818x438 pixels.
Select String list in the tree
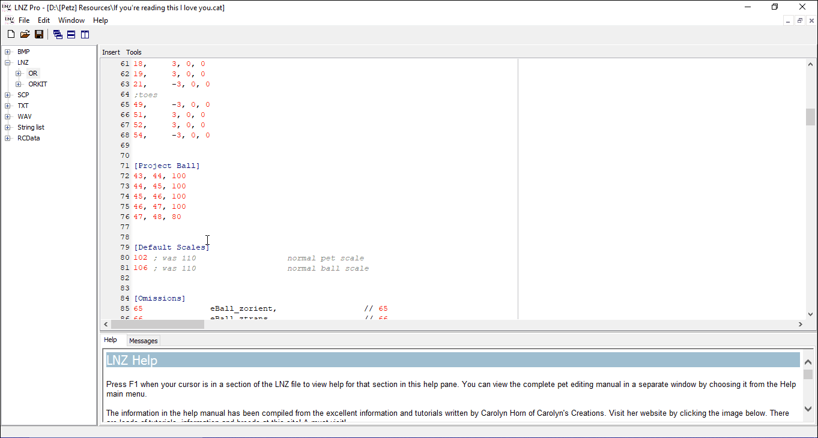tap(31, 127)
